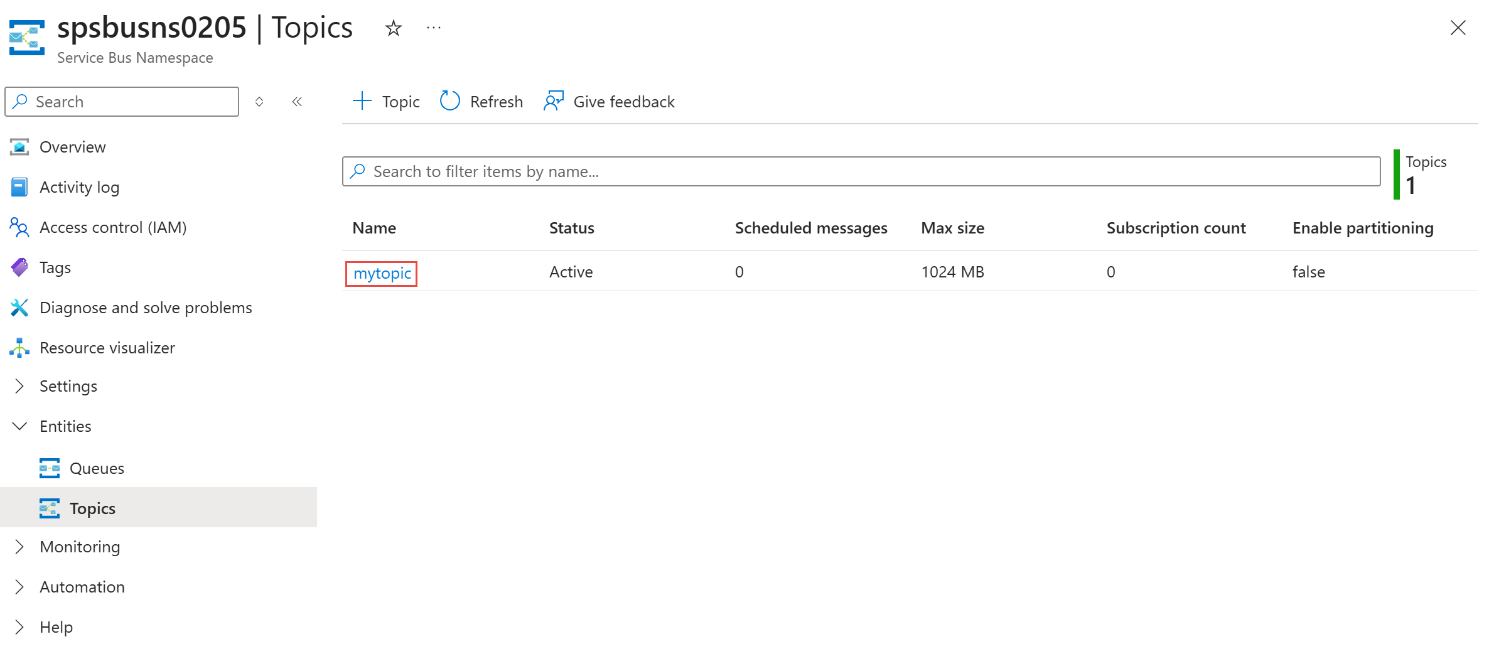Select Queues under Entities
The height and width of the screenshot is (649, 1489).
point(97,468)
